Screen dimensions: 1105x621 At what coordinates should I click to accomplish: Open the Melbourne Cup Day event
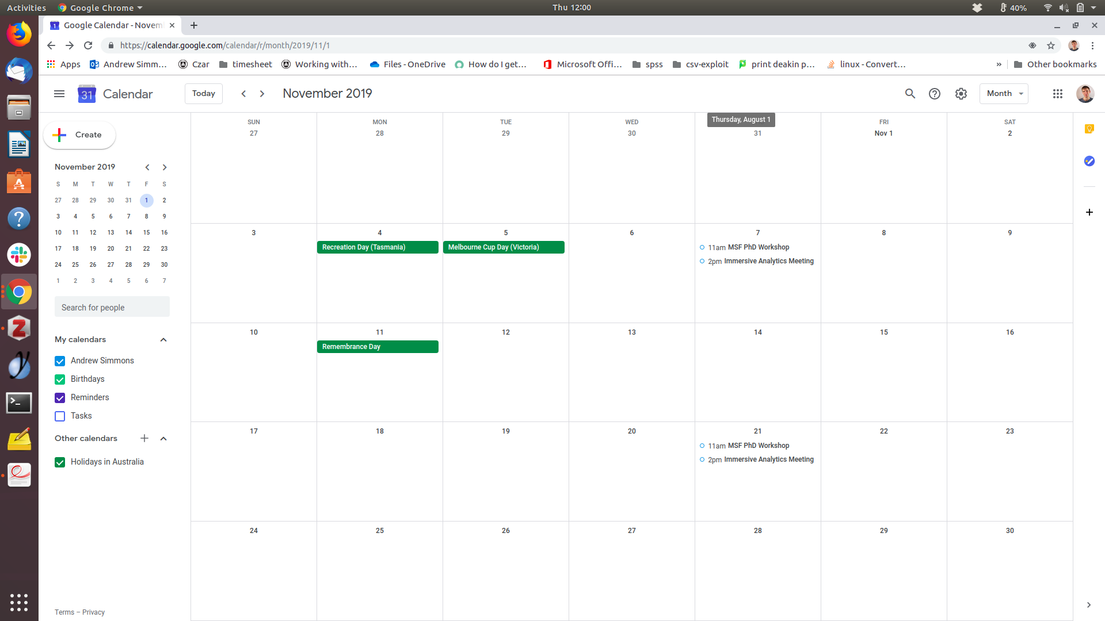[x=503, y=247]
